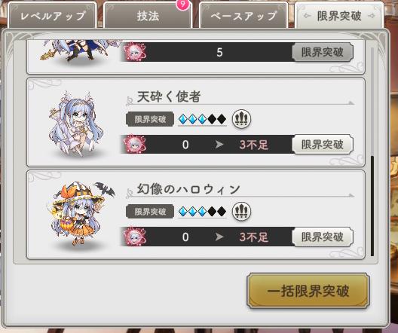The image size is (398, 333).
Task: Tap the pink material icon in 天砕く使者 row
Action: click(x=135, y=145)
